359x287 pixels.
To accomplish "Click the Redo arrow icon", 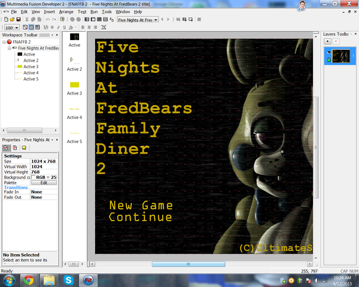I will [x=54, y=20].
